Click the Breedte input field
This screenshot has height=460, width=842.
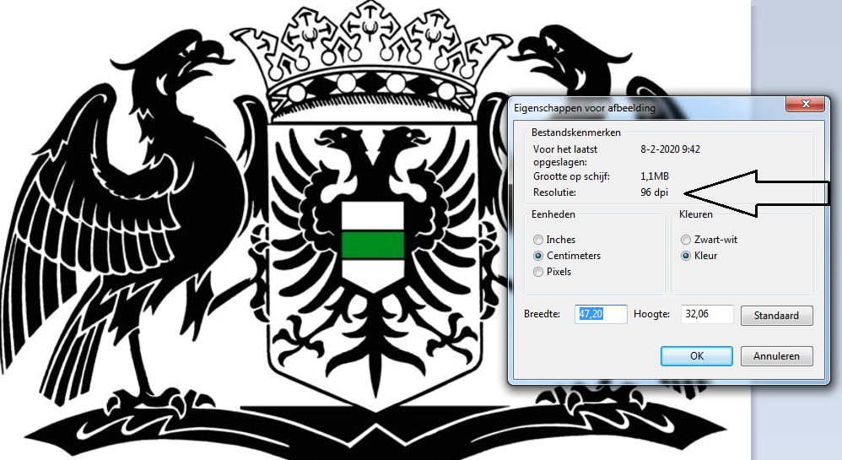(602, 315)
